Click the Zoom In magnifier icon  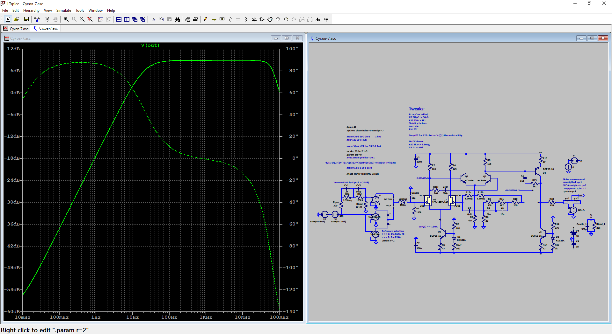pos(66,19)
